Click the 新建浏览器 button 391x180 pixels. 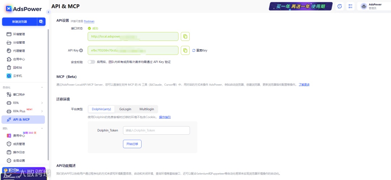pyautogui.click(x=20, y=22)
